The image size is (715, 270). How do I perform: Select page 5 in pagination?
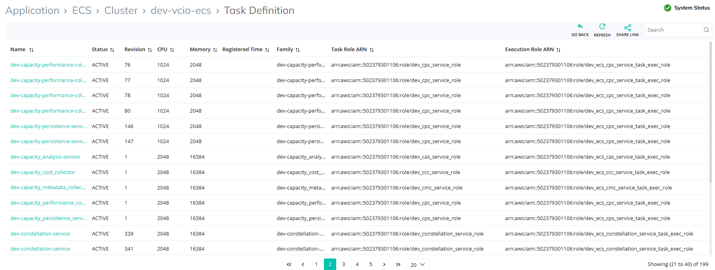point(371,264)
